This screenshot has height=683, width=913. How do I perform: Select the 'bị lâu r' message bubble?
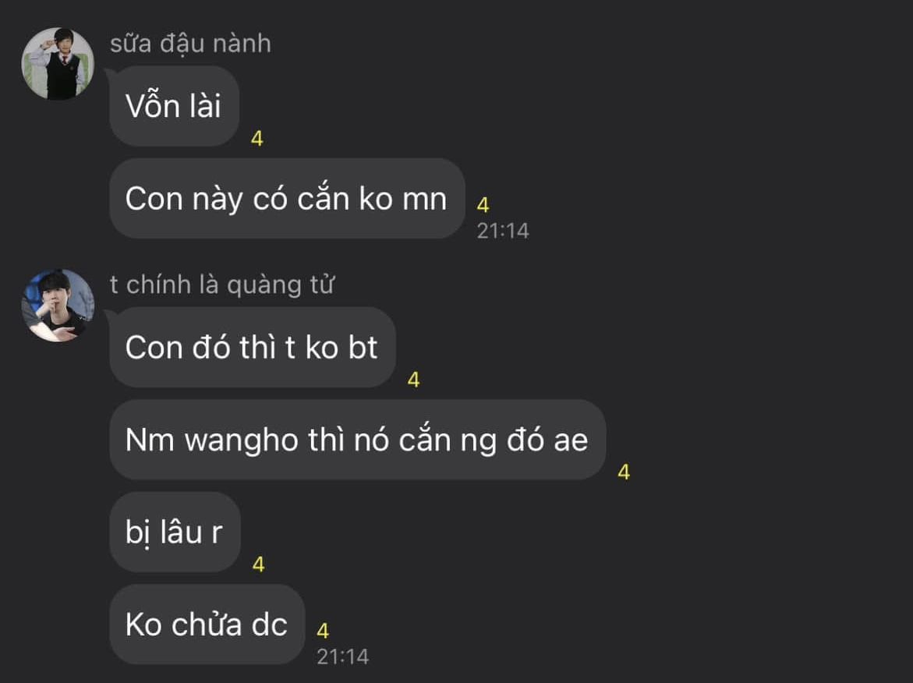pos(175,532)
